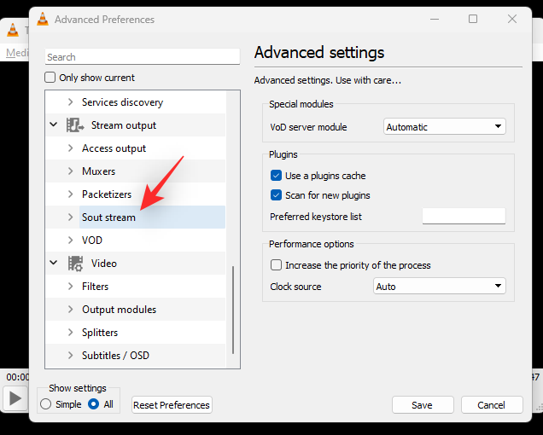The width and height of the screenshot is (543, 435).
Task: Select Output modules tree item
Action: [x=120, y=309]
